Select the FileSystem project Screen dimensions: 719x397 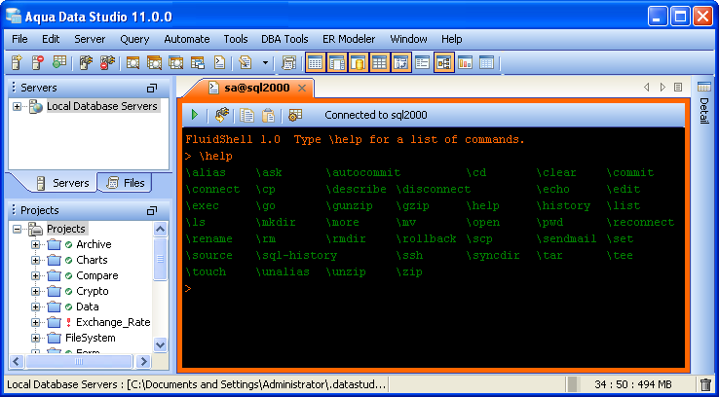click(x=91, y=338)
